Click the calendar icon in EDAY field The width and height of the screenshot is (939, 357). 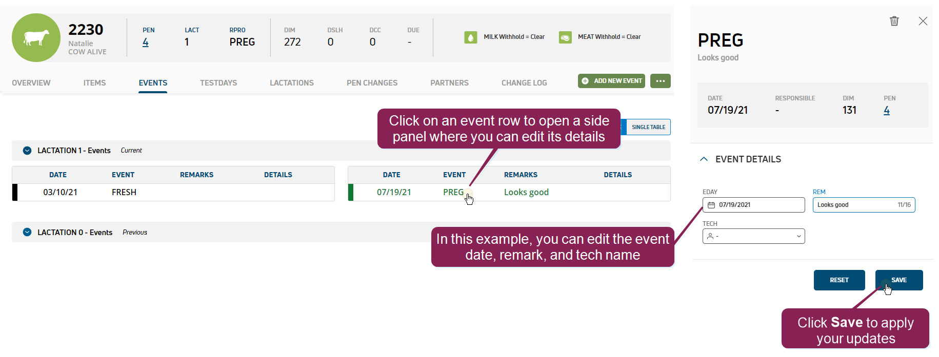[x=711, y=205]
